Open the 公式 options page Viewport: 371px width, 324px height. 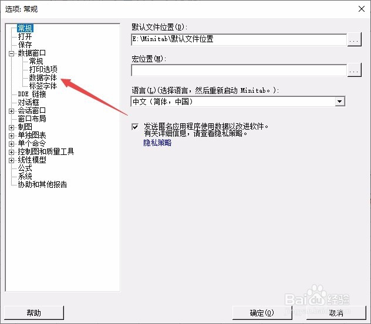coord(25,168)
